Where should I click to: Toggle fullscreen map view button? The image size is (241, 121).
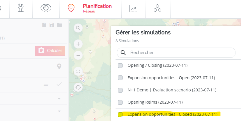pyautogui.click(x=78, y=71)
